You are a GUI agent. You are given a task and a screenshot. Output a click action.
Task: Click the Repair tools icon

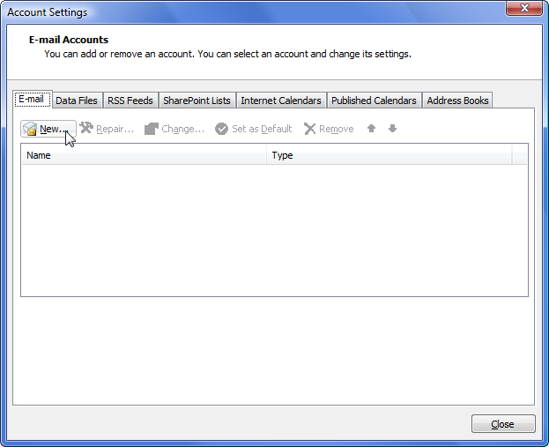point(86,129)
